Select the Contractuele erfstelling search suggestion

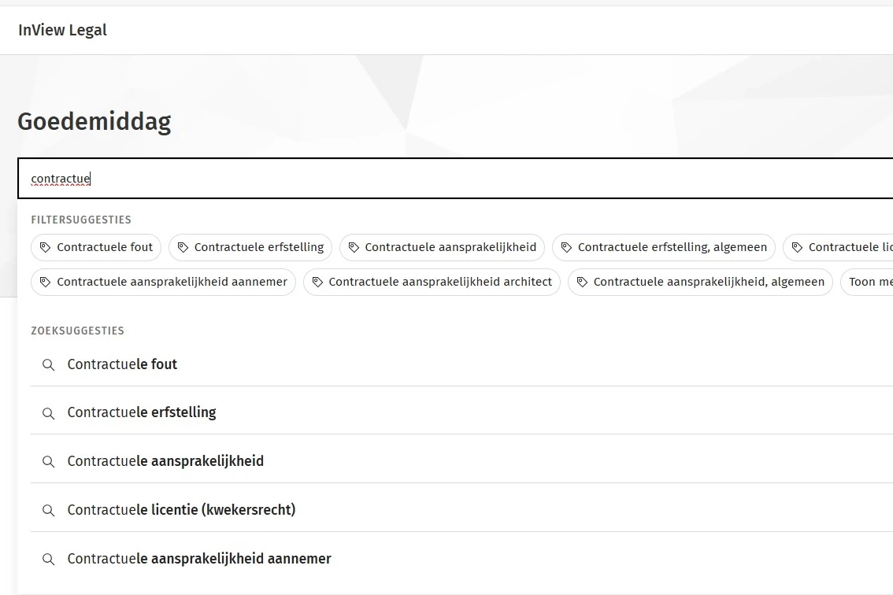click(x=142, y=412)
